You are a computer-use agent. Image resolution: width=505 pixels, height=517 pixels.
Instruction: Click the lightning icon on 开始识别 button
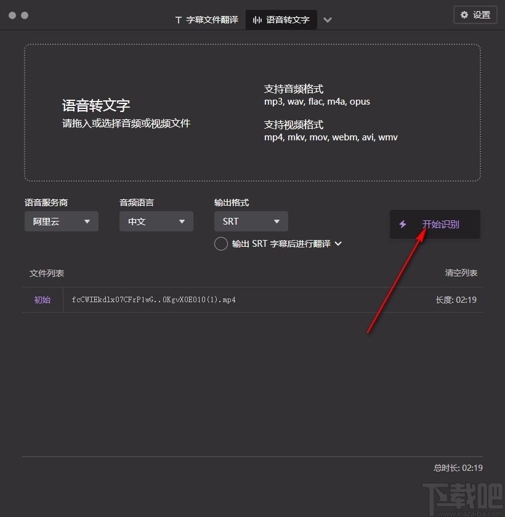(403, 225)
